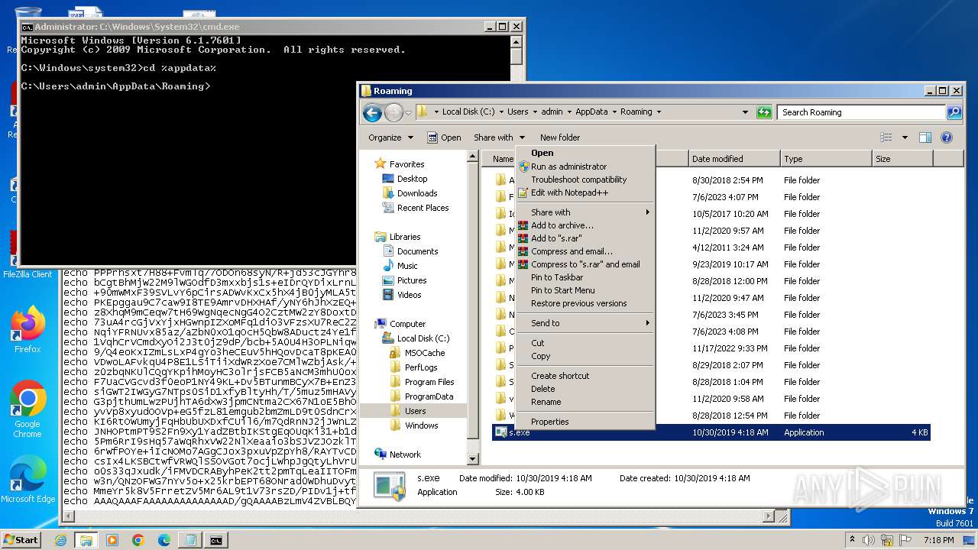The height and width of the screenshot is (550, 978).
Task: Toggle the preview pane icon in Explorer
Action: pyautogui.click(x=925, y=137)
